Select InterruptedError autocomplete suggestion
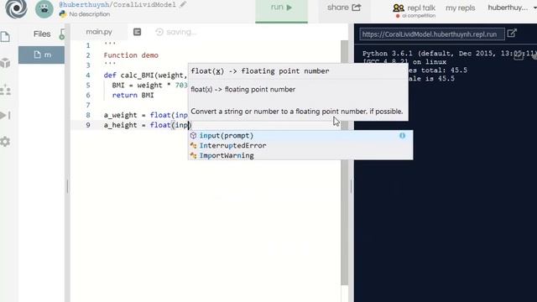Screen dimensions: 537x302 click(300, 145)
